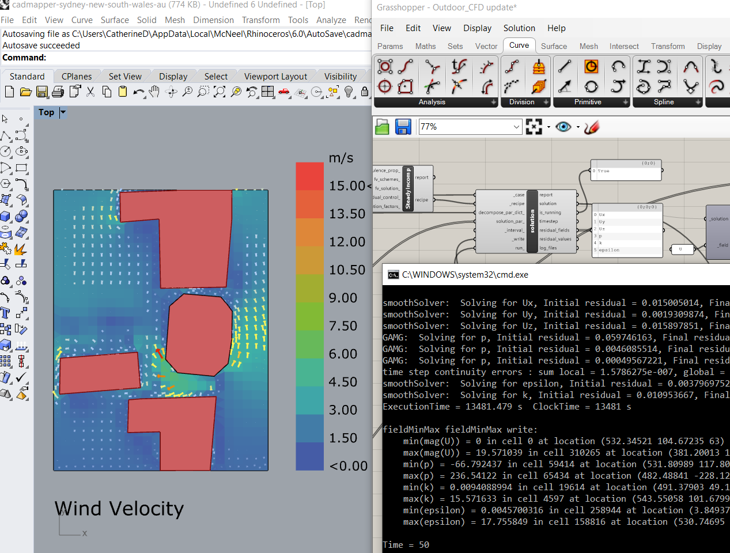
Task: Switch to the Intersect tab
Action: coord(623,46)
